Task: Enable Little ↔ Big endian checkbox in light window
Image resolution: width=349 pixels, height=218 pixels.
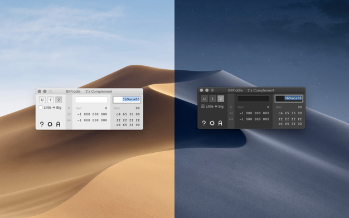Action: tap(41, 108)
